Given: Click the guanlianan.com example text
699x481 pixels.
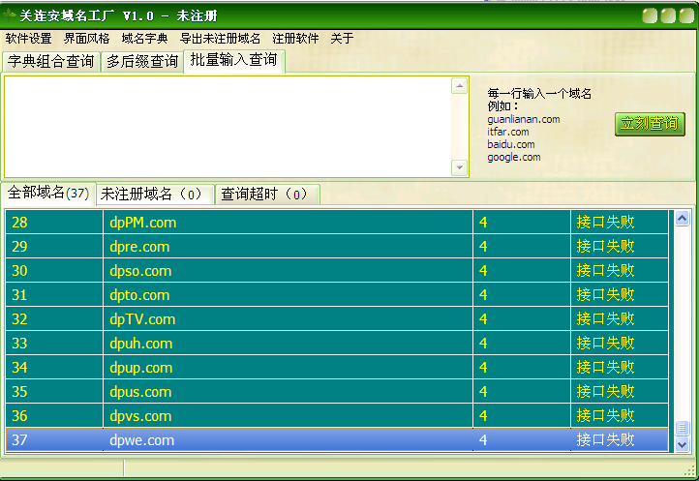Looking at the screenshot, I should [524, 119].
